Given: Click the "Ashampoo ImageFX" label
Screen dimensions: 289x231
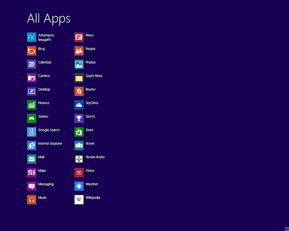Looking at the screenshot, I should coord(46,37).
